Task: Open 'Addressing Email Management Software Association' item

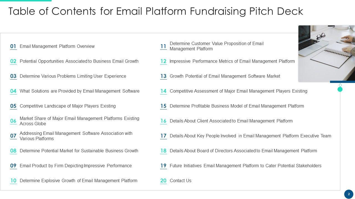Action: [x=76, y=136]
